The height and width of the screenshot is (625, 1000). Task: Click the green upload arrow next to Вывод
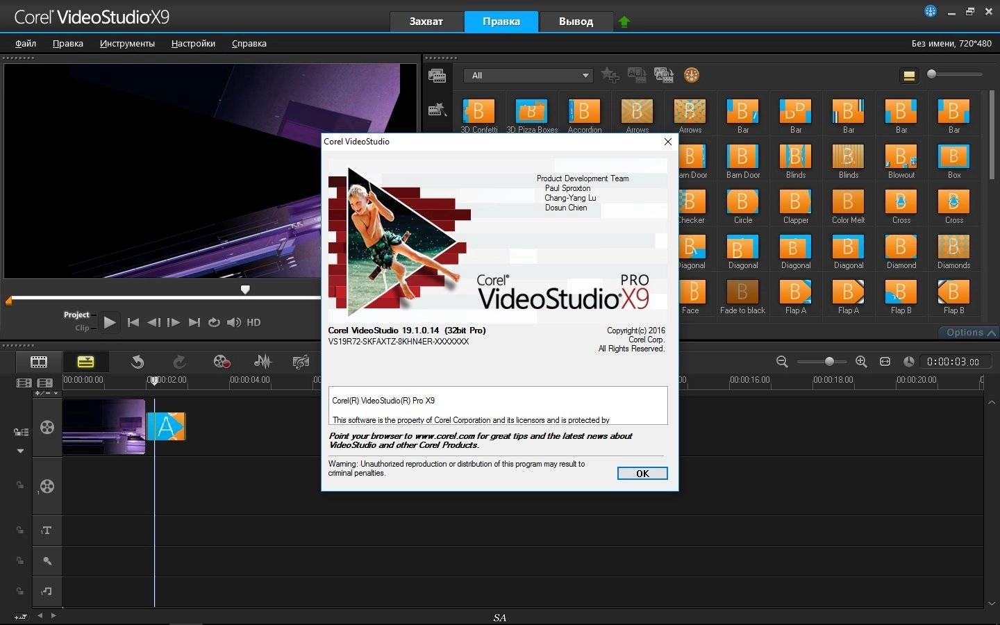[x=624, y=22]
